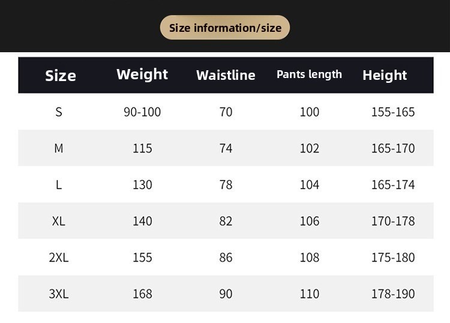Select the waistline value 74
Image resolution: width=450 pixels, height=323 pixels.
226,148
